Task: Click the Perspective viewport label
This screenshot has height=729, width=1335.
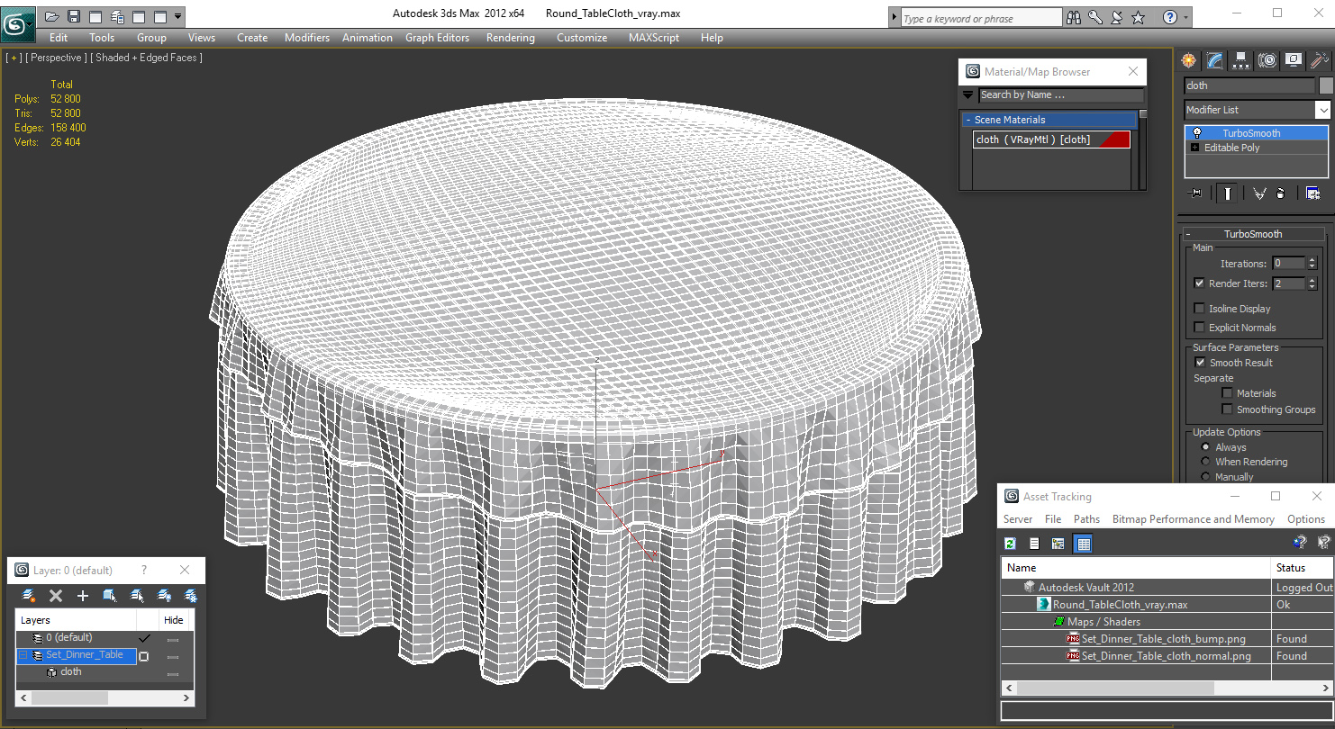Action: (57, 58)
